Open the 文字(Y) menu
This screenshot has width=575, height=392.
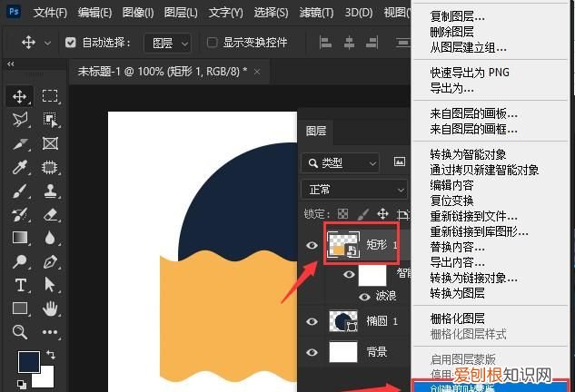(225, 13)
